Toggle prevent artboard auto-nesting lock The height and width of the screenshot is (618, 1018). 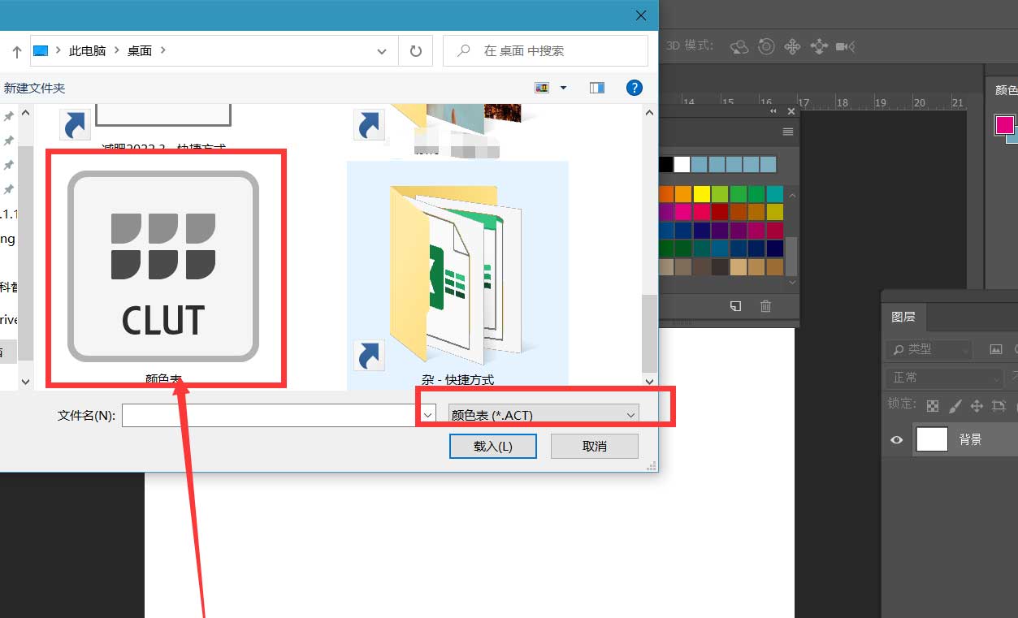[999, 405]
